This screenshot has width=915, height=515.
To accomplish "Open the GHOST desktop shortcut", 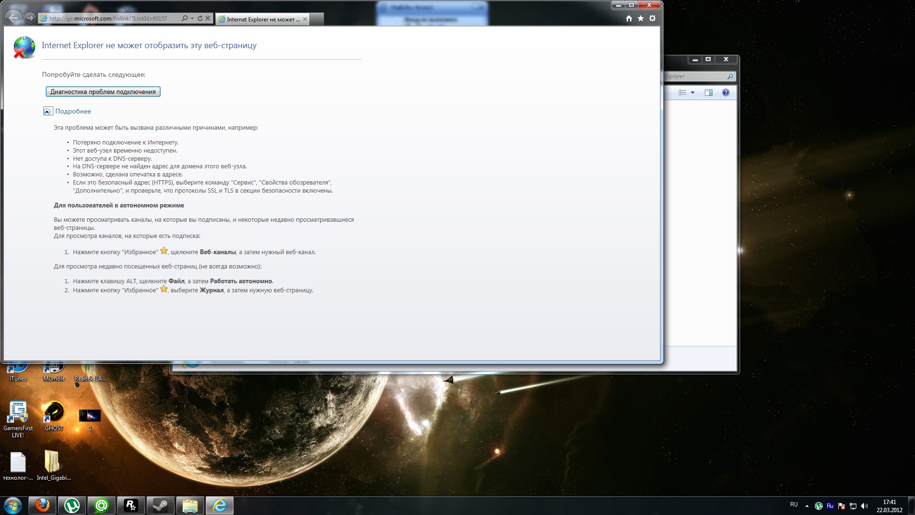I will click(x=54, y=416).
